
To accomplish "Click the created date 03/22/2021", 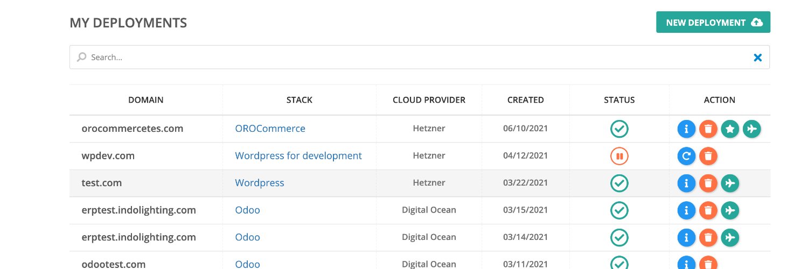I will [526, 183].
